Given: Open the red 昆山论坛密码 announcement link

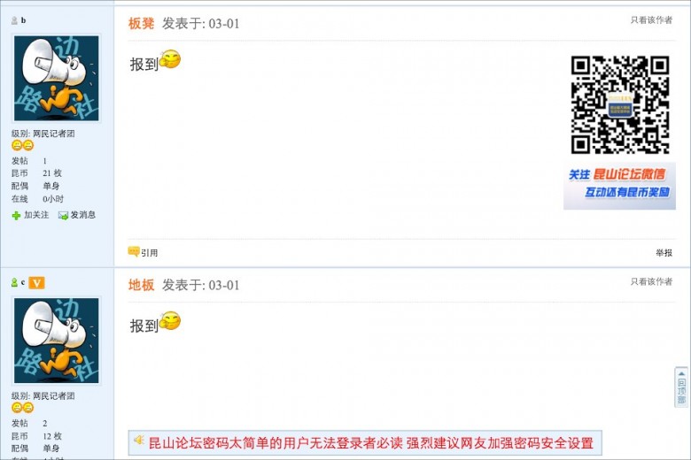Looking at the screenshot, I should 371,443.
